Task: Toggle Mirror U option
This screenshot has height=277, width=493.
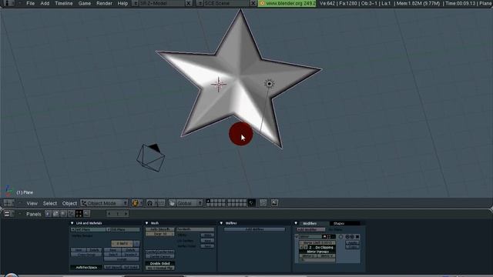Action: (308, 256)
